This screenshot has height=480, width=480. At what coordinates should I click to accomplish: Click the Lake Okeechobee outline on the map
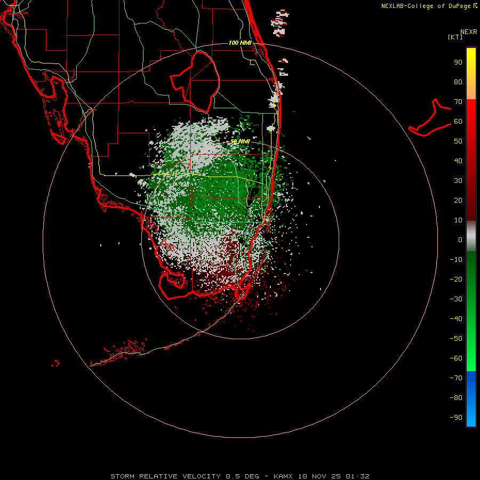[195, 81]
